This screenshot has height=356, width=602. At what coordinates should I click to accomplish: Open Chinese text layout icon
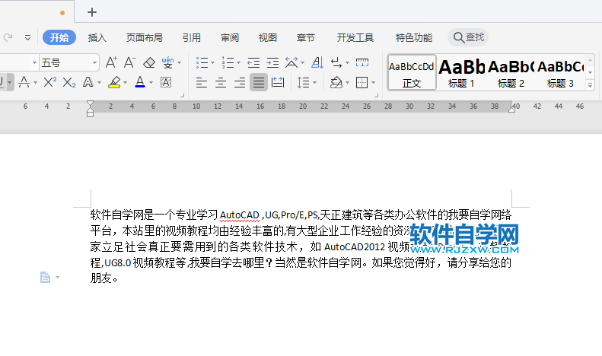pyautogui.click(x=291, y=62)
